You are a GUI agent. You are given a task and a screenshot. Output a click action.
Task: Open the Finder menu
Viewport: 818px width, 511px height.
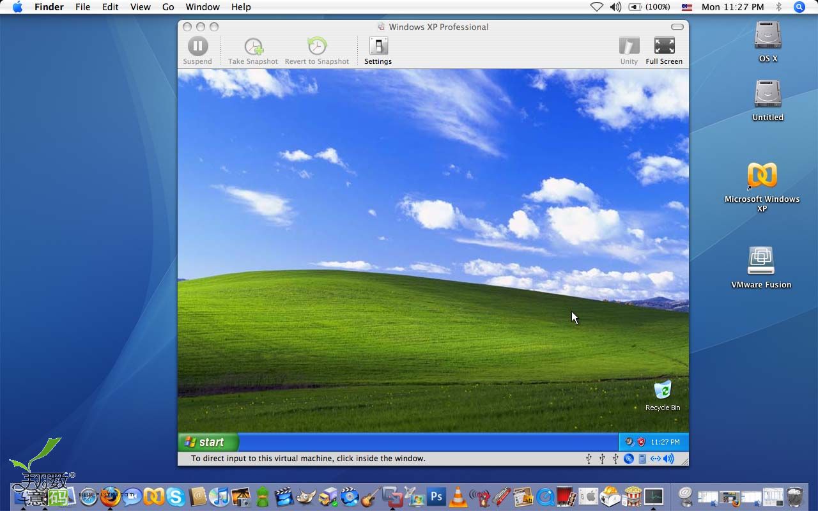pyautogui.click(x=49, y=7)
